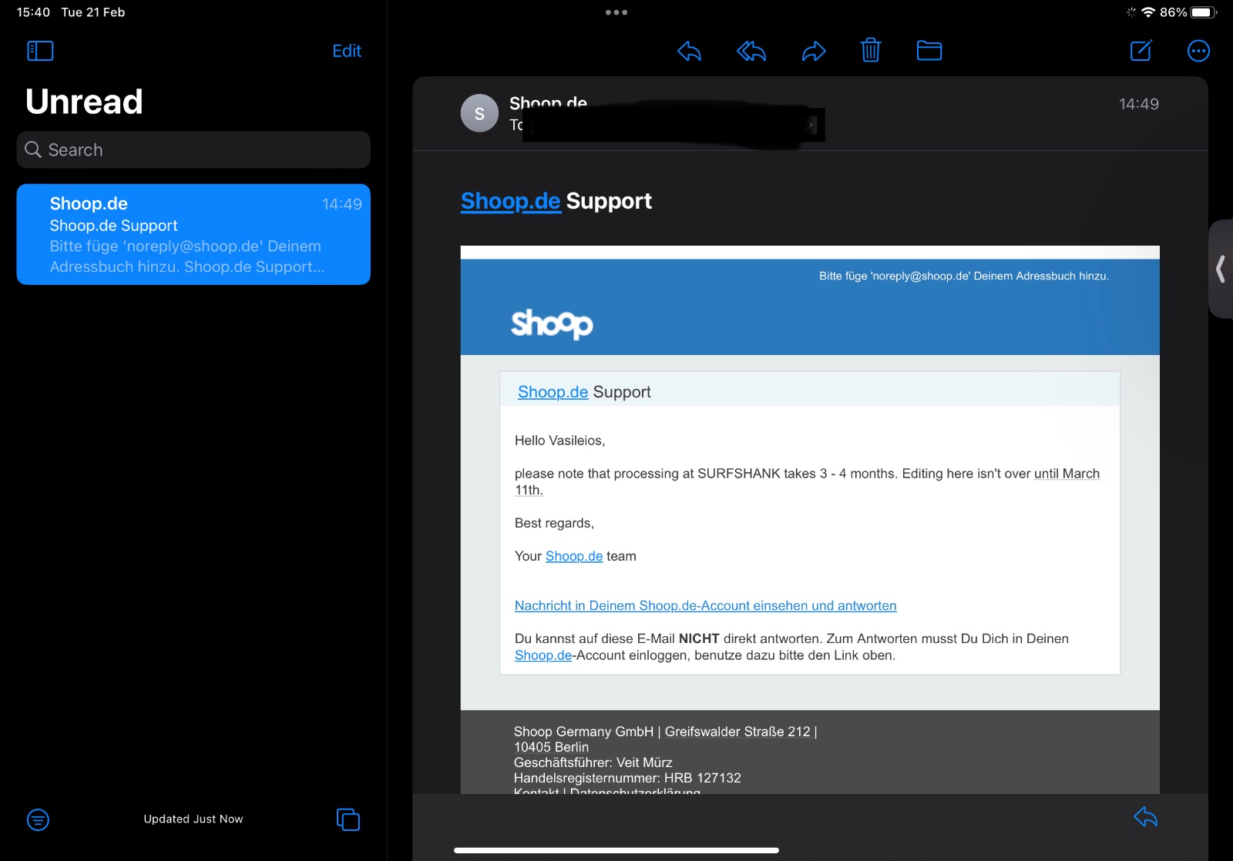Image resolution: width=1233 pixels, height=861 pixels.
Task: Tap the 'Unread' mailbox title
Action: (x=84, y=102)
